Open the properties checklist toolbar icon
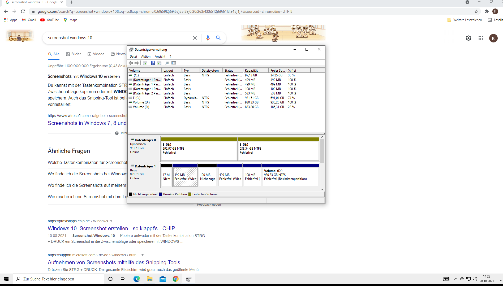 pos(174,63)
